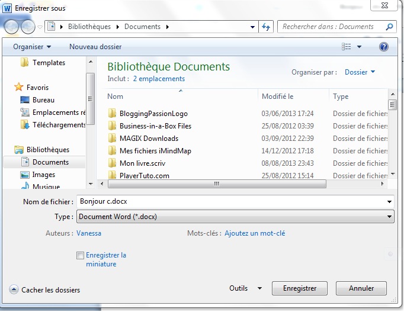Screen dimensions: 404x312
Task: Enable Enregistrer la miniature checkbox
Action: tap(80, 256)
